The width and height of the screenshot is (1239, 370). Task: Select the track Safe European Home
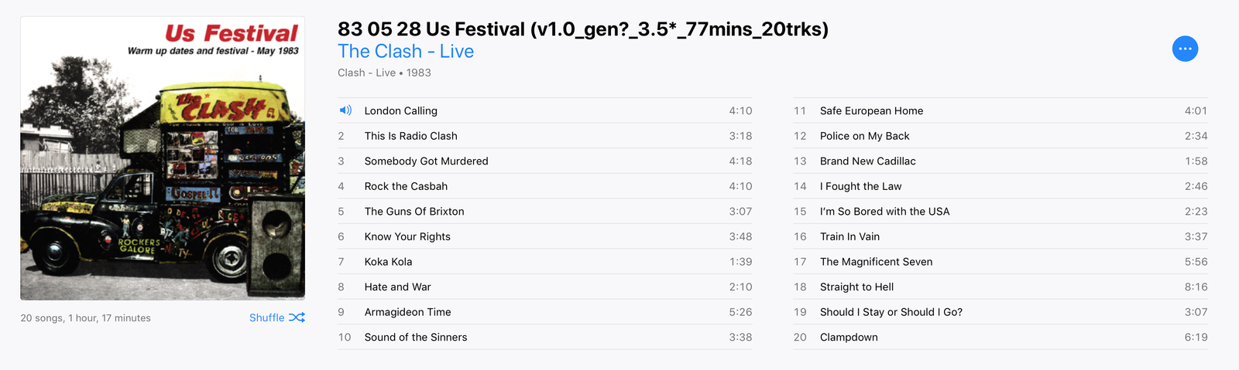(871, 110)
